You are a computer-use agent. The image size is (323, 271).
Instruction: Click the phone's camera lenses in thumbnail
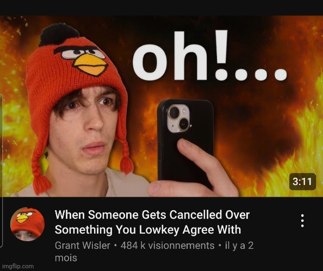179,119
